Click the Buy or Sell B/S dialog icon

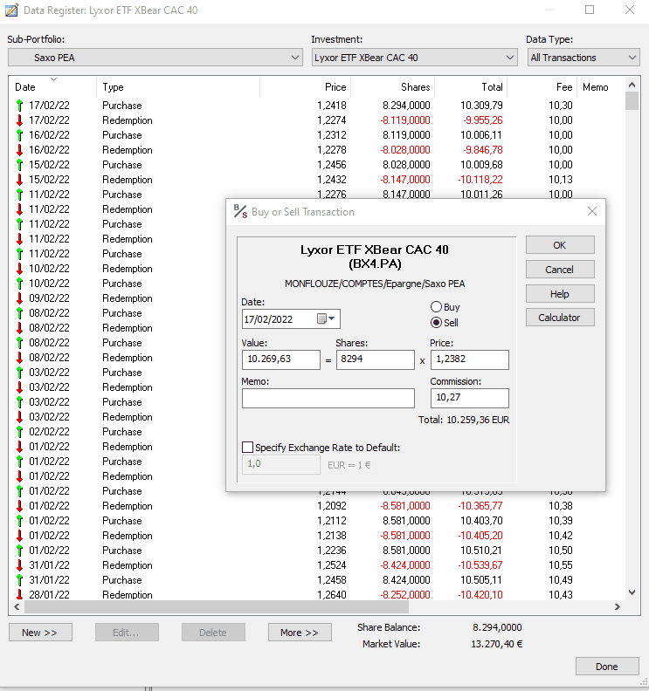point(240,211)
